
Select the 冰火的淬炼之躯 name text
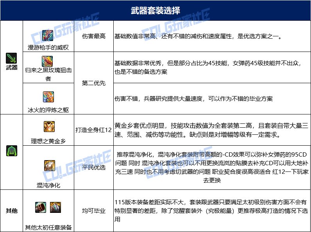48,110
